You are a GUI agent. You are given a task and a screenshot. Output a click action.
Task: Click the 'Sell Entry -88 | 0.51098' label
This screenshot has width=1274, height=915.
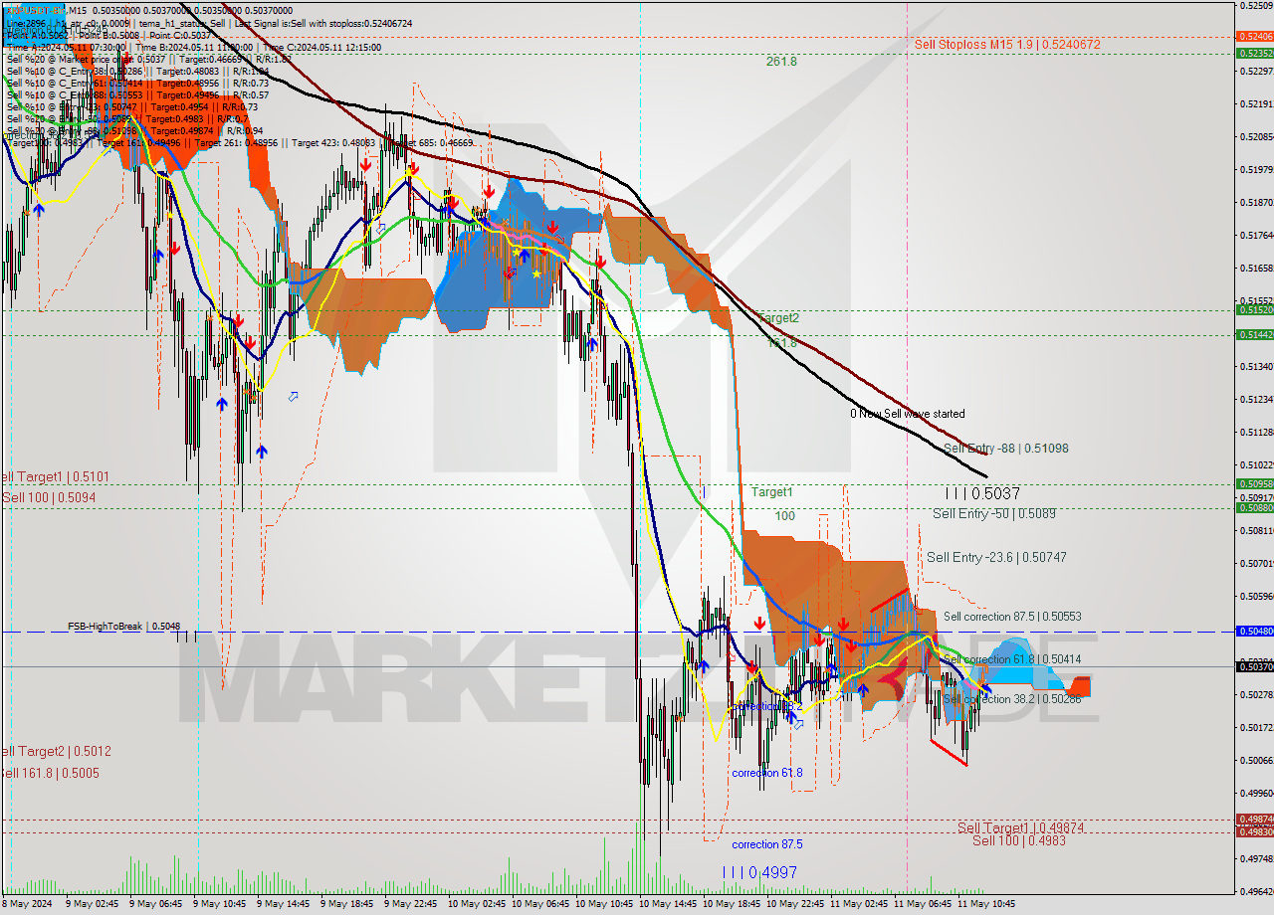pyautogui.click(x=1005, y=449)
